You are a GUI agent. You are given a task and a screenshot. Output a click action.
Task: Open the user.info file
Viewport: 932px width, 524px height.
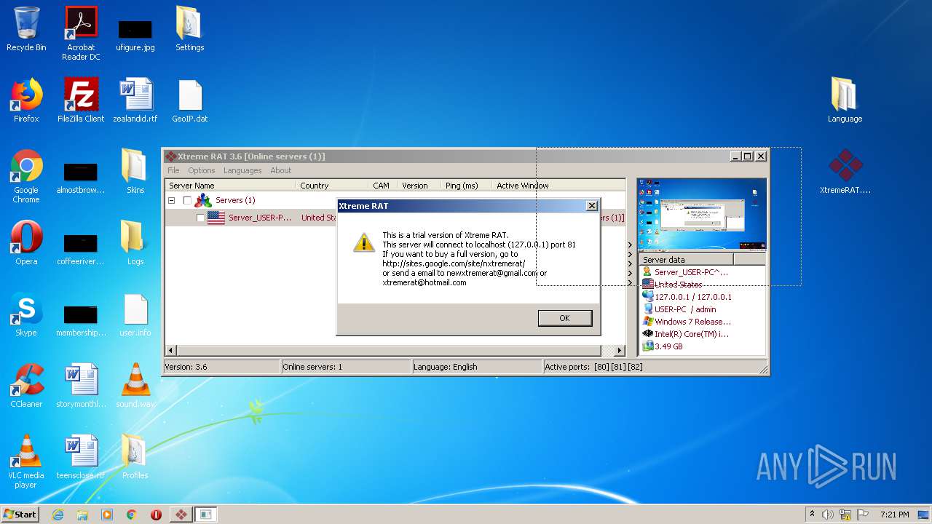pyautogui.click(x=135, y=314)
